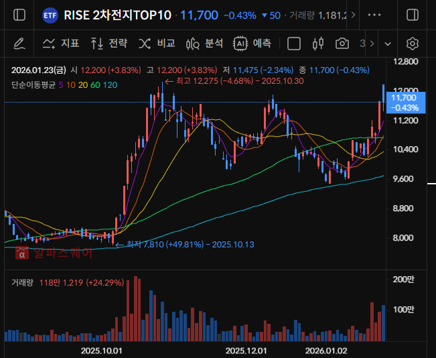Click the square layout icon

(x=294, y=44)
